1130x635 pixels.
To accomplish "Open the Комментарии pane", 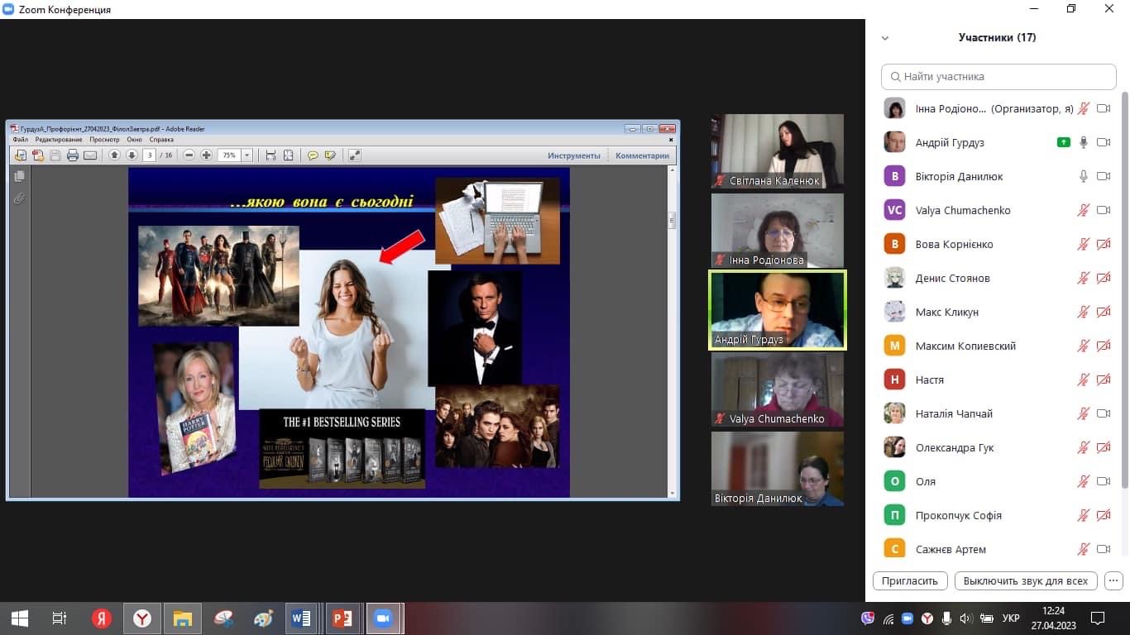I will 642,155.
